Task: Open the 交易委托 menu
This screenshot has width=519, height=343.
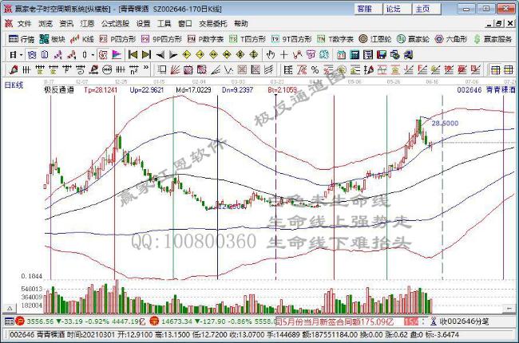Action: [213, 24]
